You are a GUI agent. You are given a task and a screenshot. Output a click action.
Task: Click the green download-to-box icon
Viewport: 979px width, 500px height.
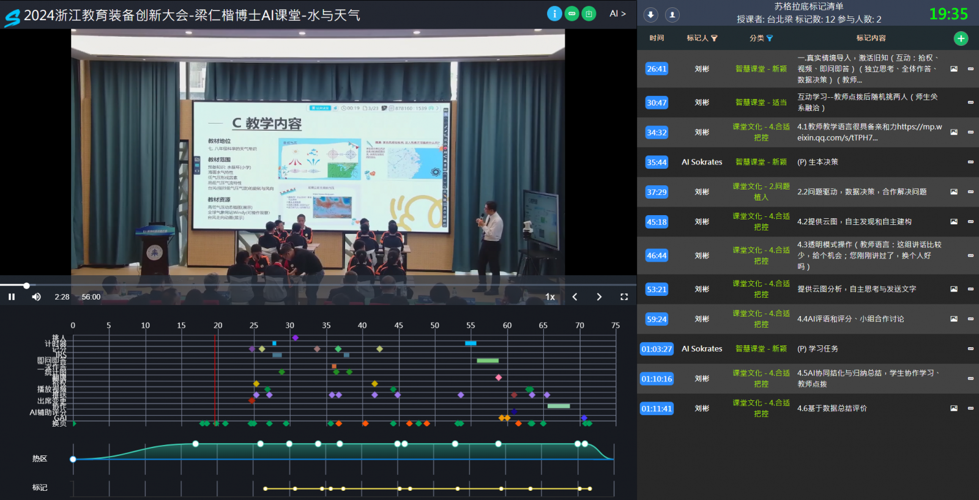click(x=589, y=13)
